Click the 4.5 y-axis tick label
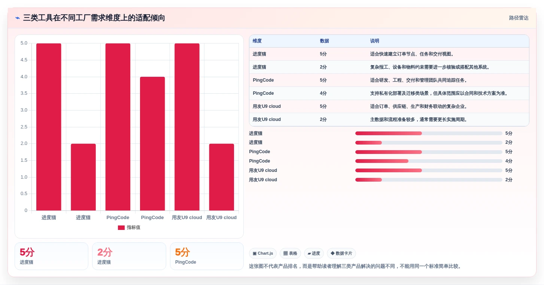 24,60
